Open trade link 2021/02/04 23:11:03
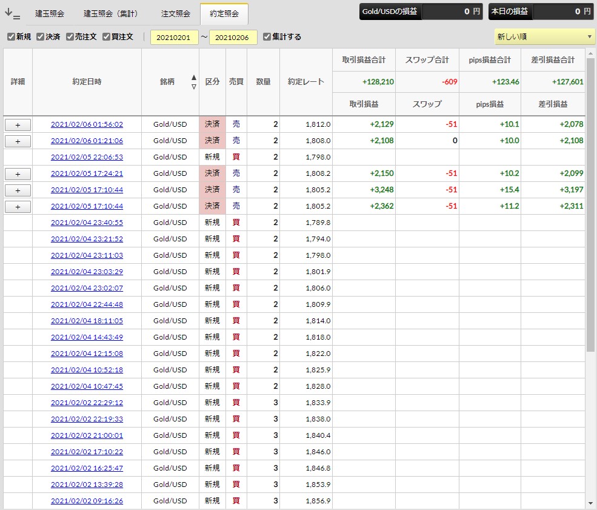The height and width of the screenshot is (510, 597). click(87, 255)
